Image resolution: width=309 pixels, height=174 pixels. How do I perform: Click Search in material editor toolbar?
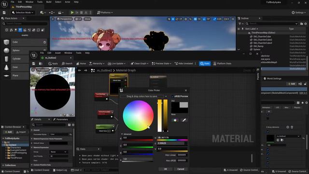tap(67, 63)
